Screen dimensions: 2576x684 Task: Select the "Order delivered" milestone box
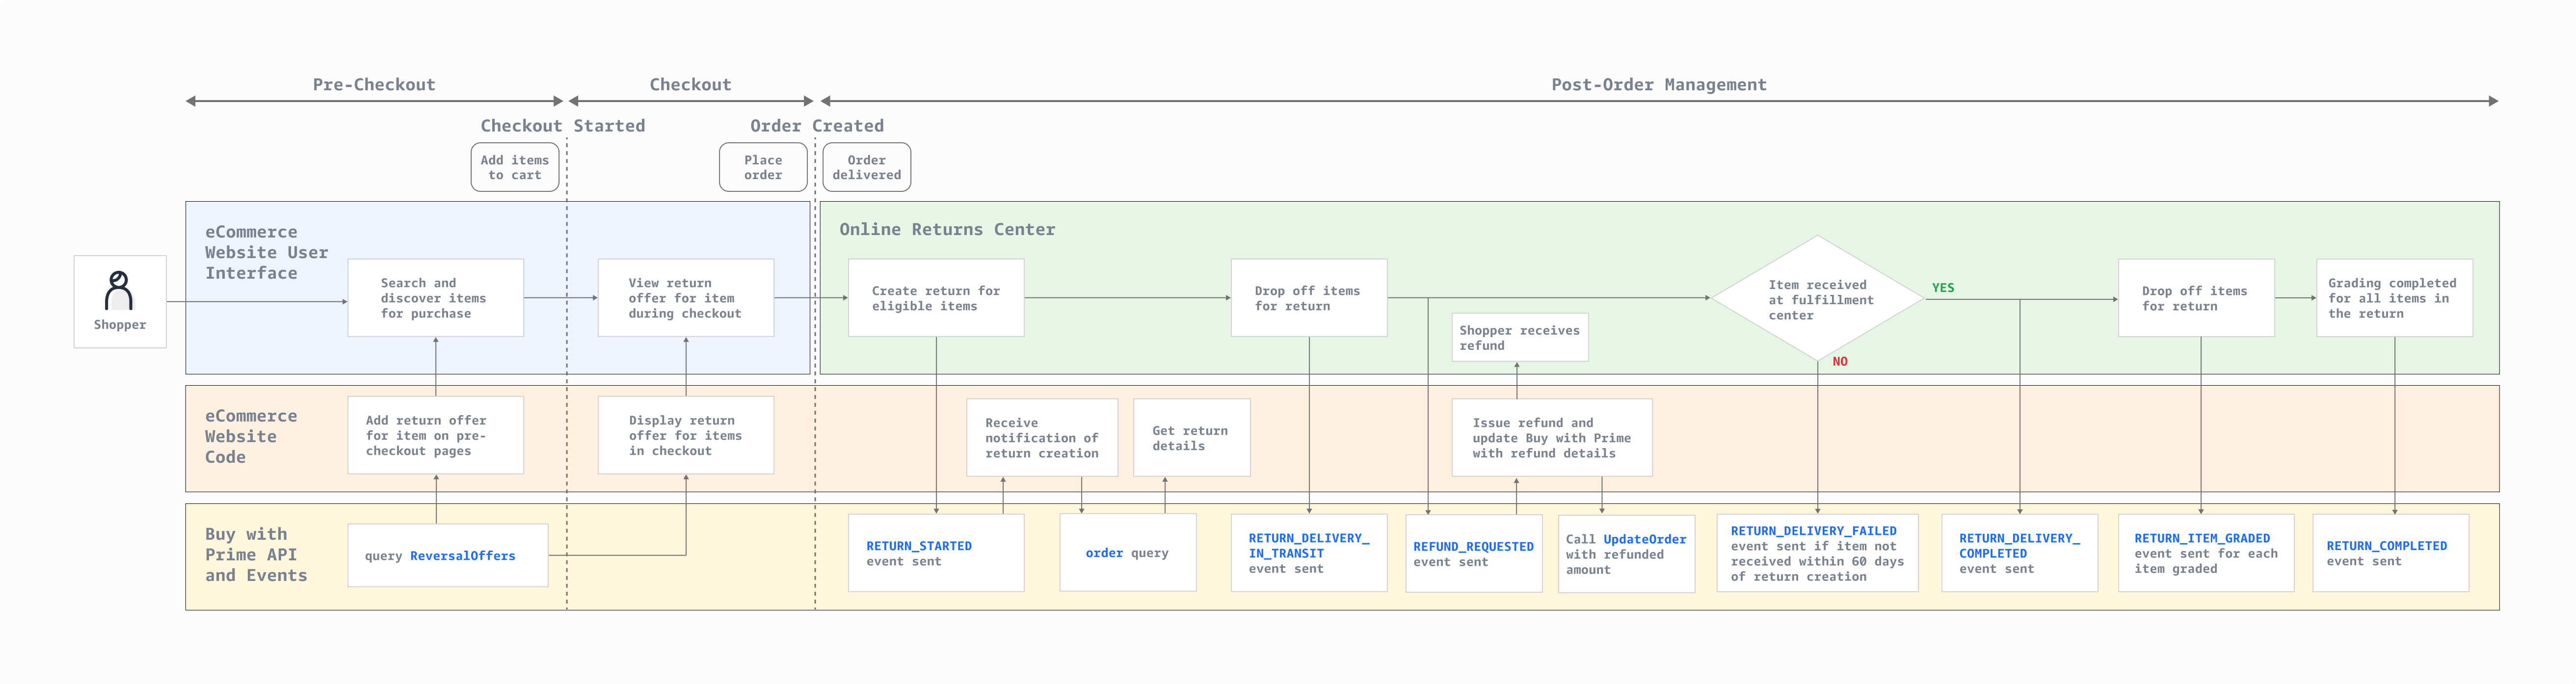[867, 167]
